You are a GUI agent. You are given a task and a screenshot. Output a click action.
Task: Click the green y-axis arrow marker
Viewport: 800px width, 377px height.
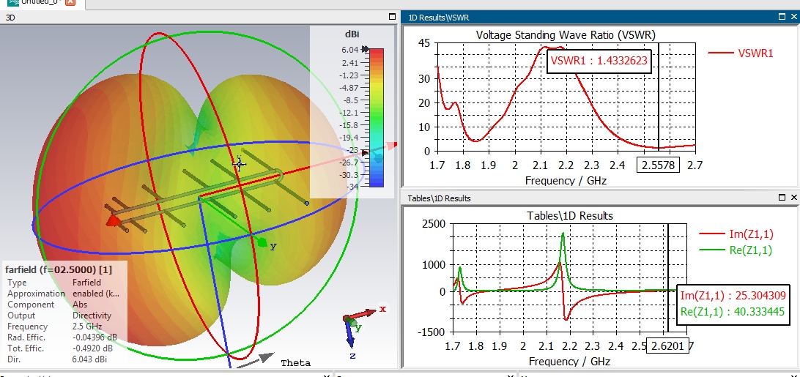click(263, 242)
